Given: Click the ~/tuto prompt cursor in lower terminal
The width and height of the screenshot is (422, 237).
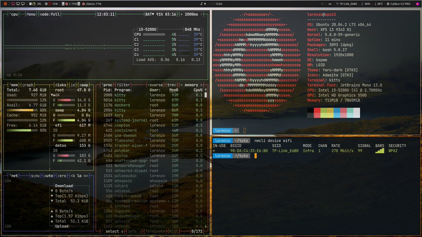Looking at the screenshot, I should 256,156.
